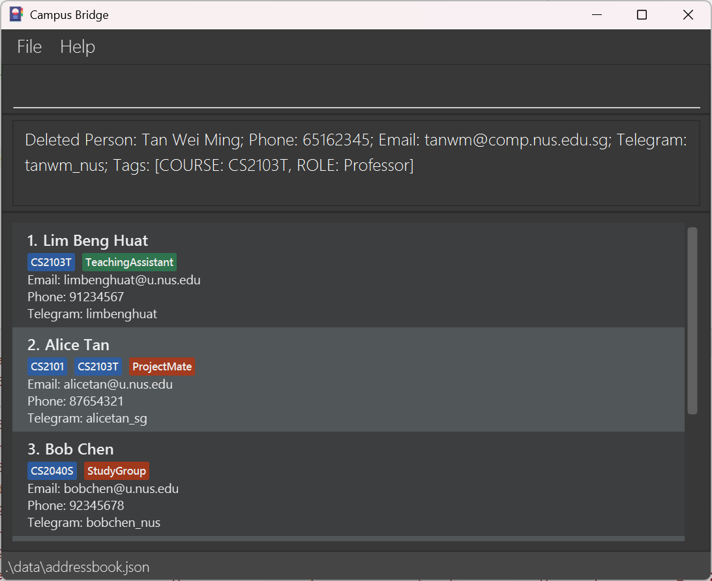Click the CS2040S tag
Viewport: 712px width, 581px height.
pos(52,471)
